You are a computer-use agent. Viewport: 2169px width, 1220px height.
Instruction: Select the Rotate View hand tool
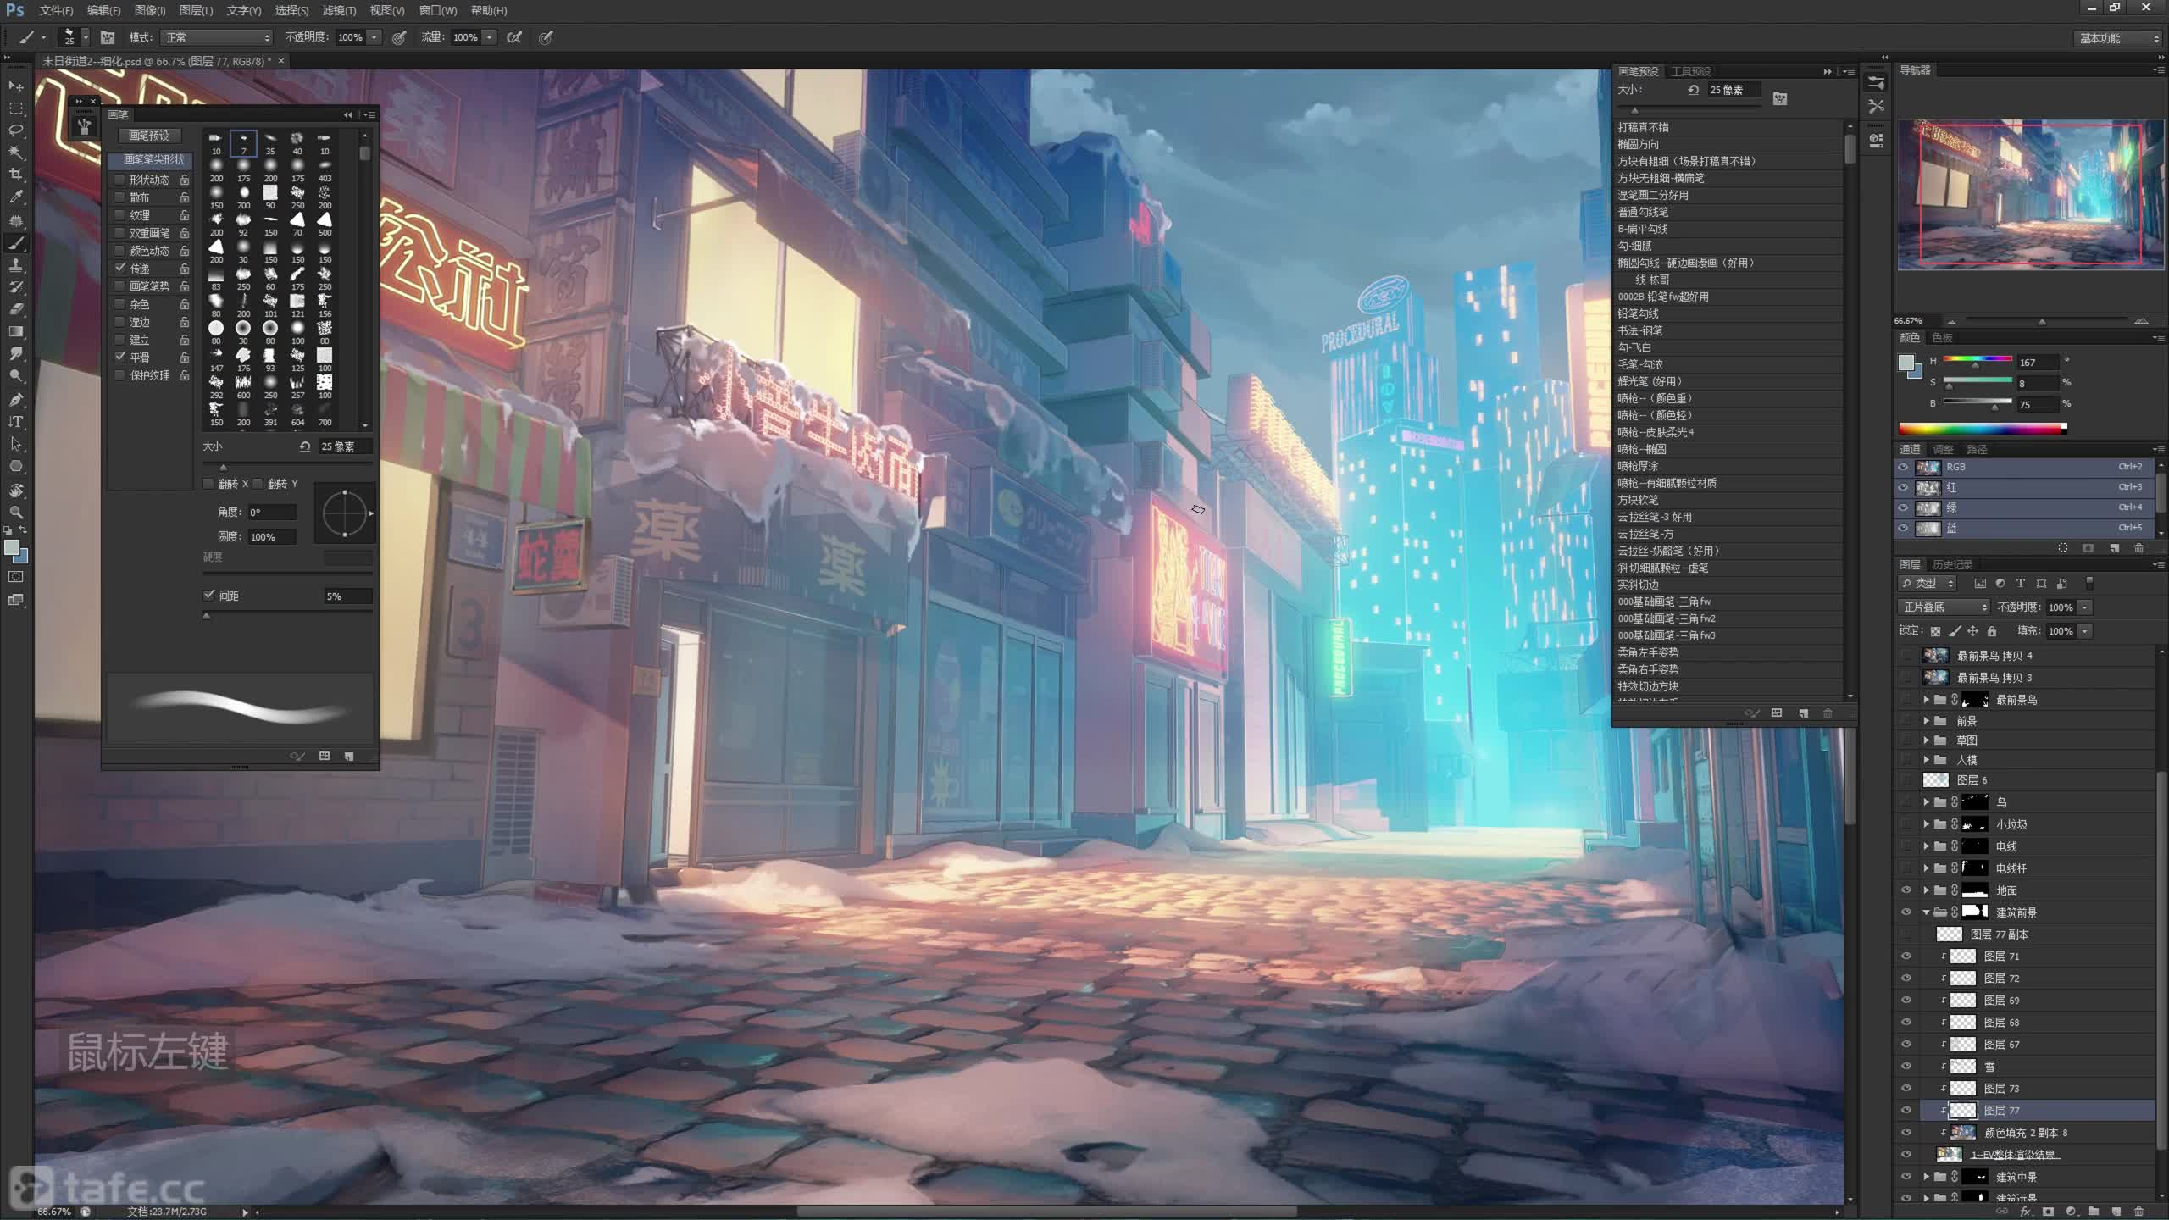pyautogui.click(x=16, y=491)
